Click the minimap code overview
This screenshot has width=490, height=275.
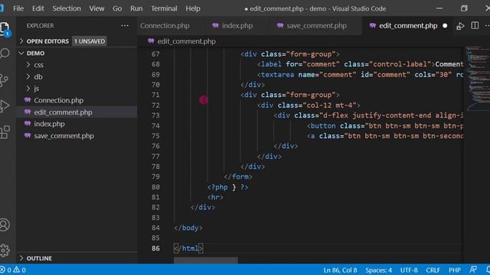478,79
